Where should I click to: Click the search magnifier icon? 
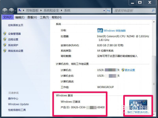(x=153, y=10)
